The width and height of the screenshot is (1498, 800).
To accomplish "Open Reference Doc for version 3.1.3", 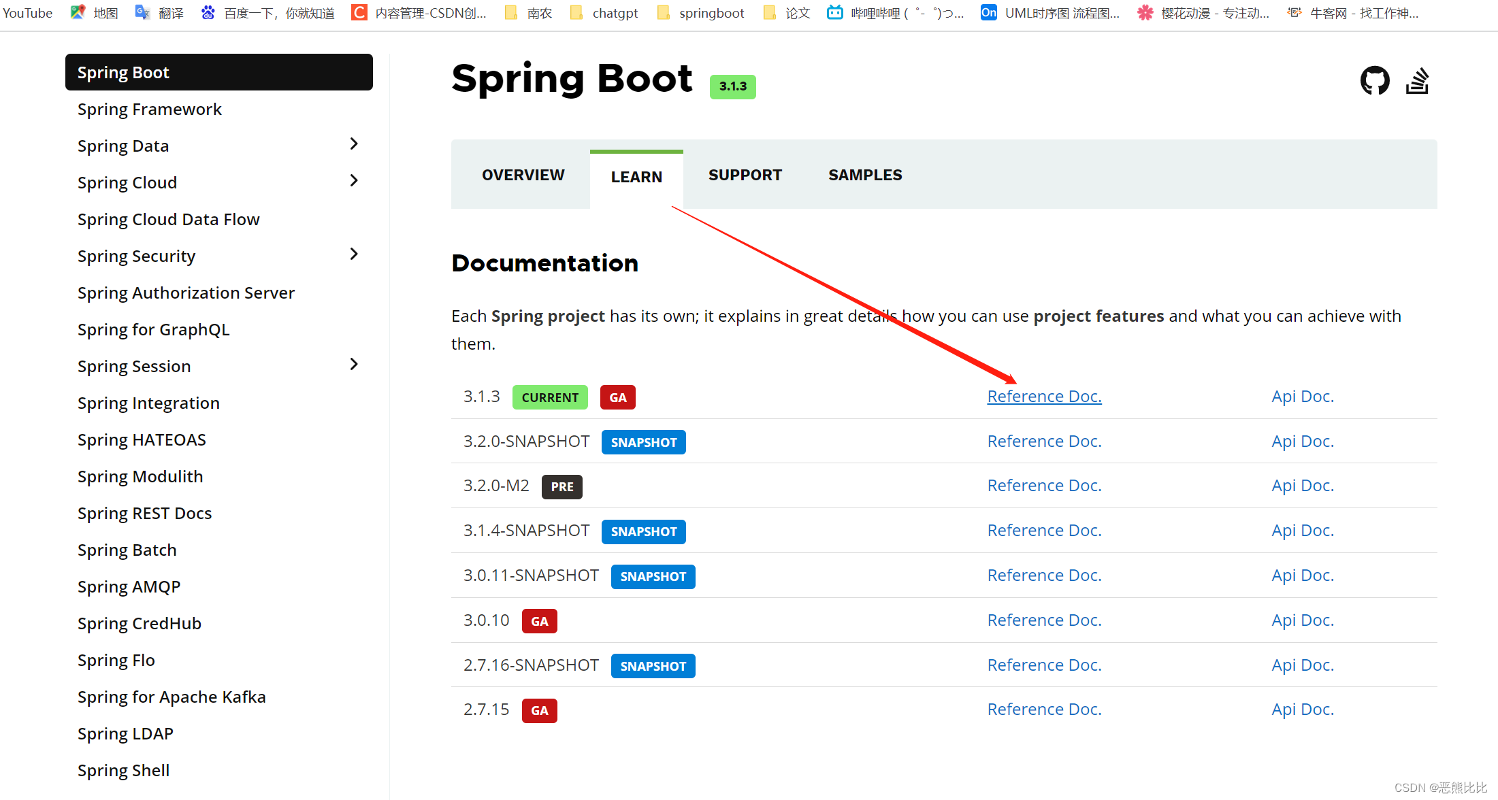I will [1044, 397].
